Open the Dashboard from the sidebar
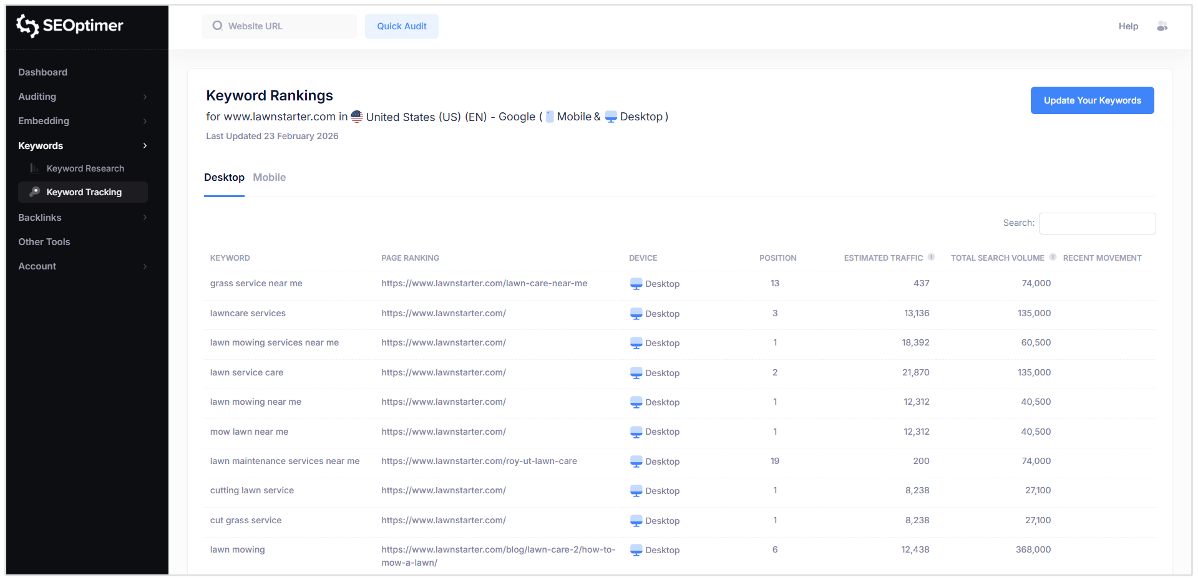Viewport: 1198px width, 580px height. tap(42, 72)
